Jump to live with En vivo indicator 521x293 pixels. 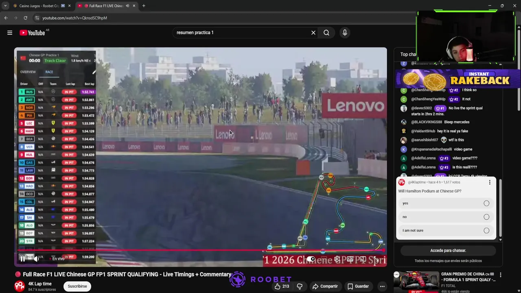coord(58,259)
